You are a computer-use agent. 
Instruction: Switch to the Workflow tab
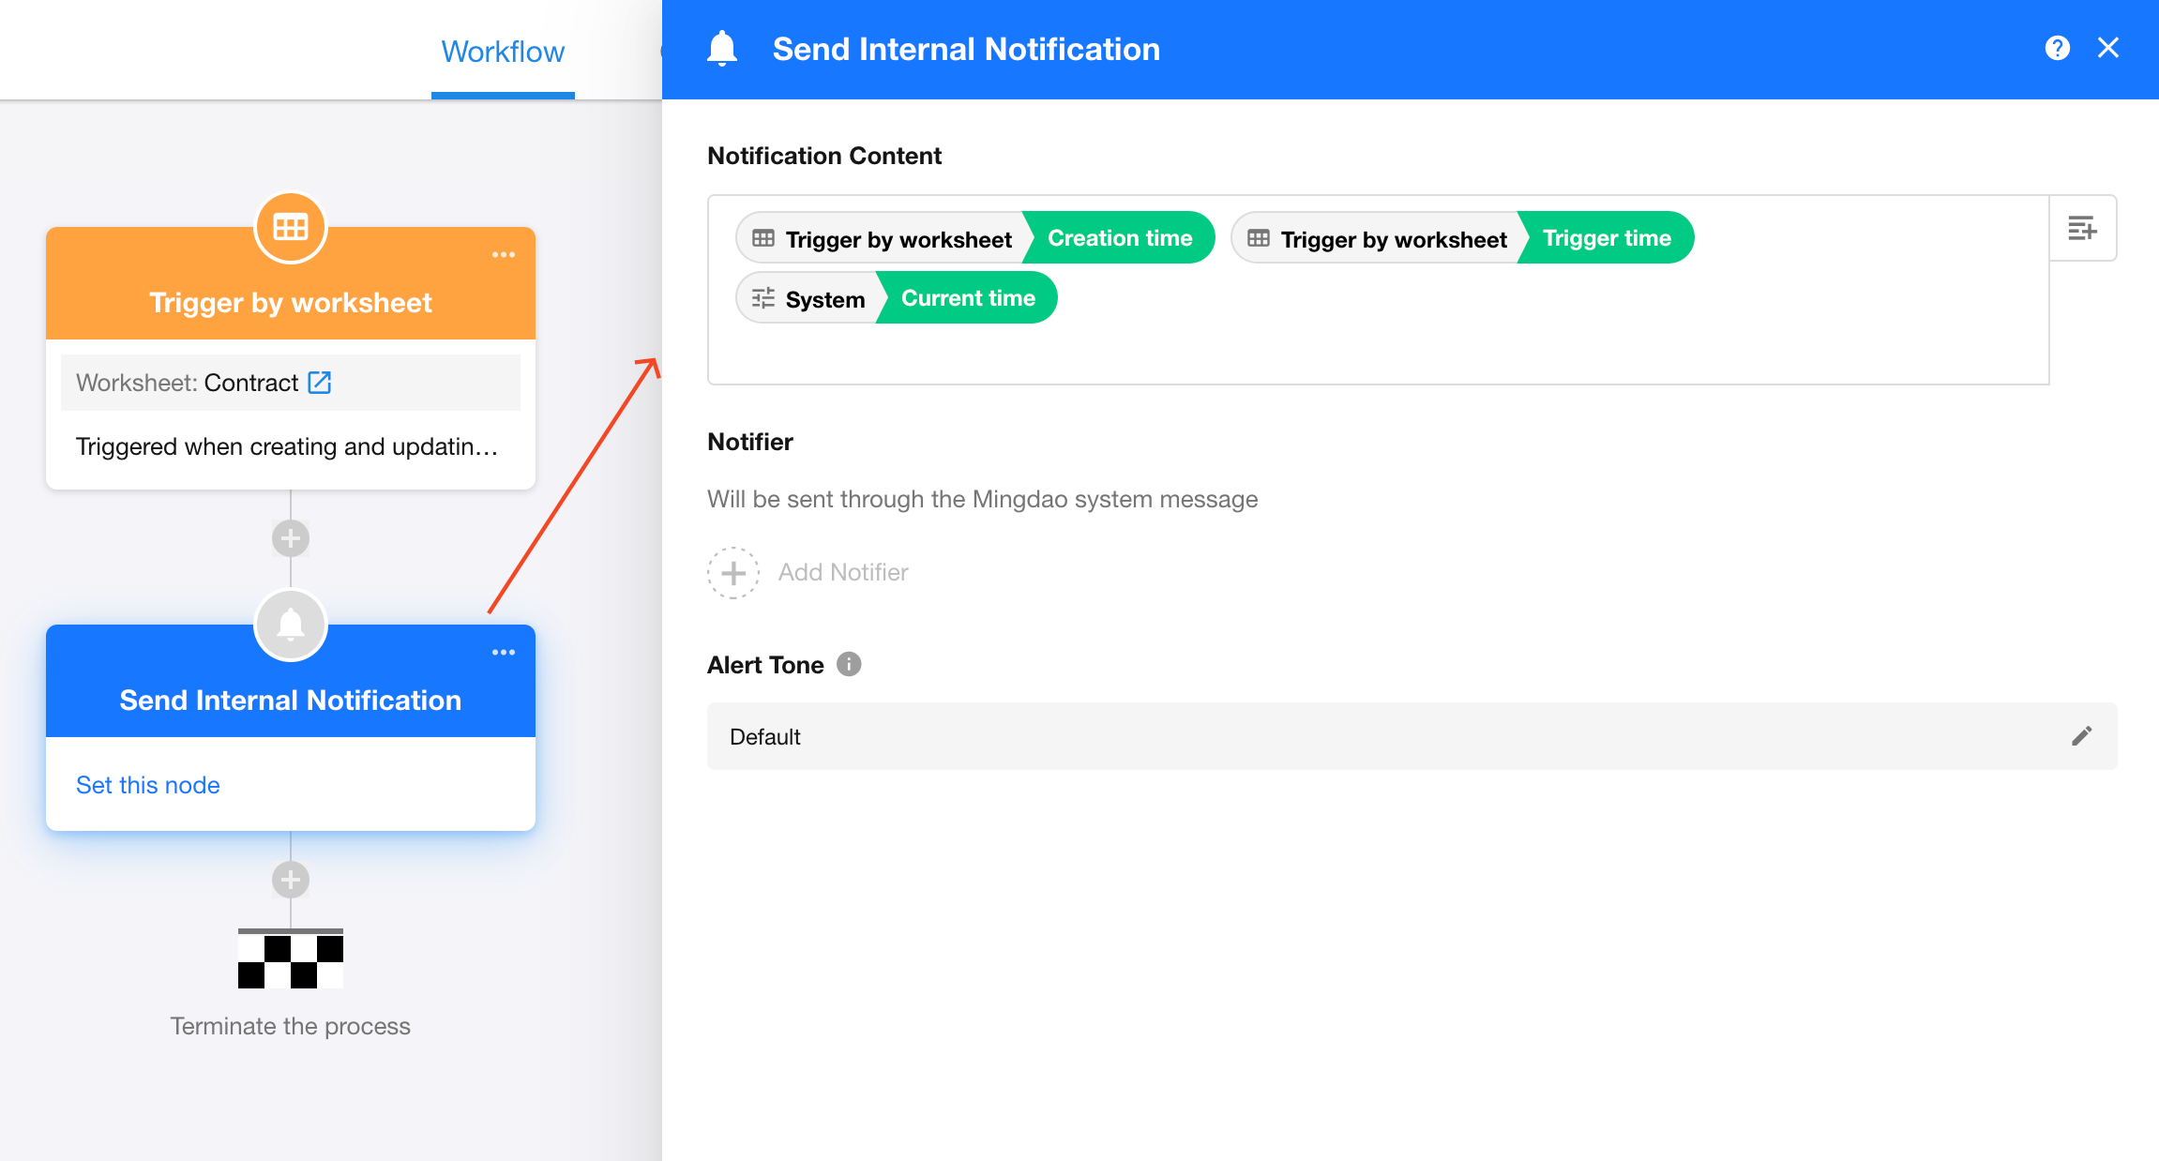tap(503, 52)
